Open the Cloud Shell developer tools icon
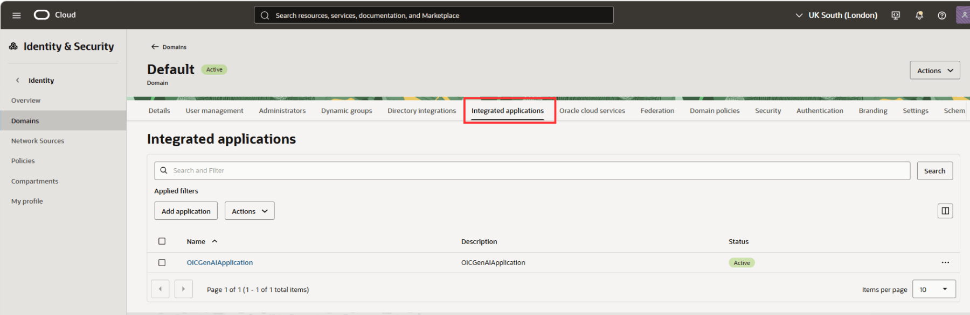 click(896, 15)
